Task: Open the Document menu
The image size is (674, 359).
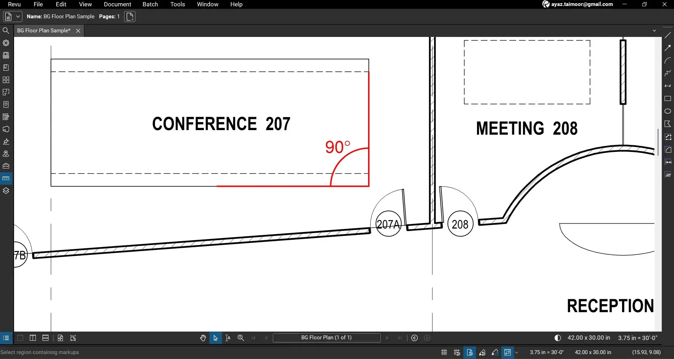Action: [x=117, y=4]
